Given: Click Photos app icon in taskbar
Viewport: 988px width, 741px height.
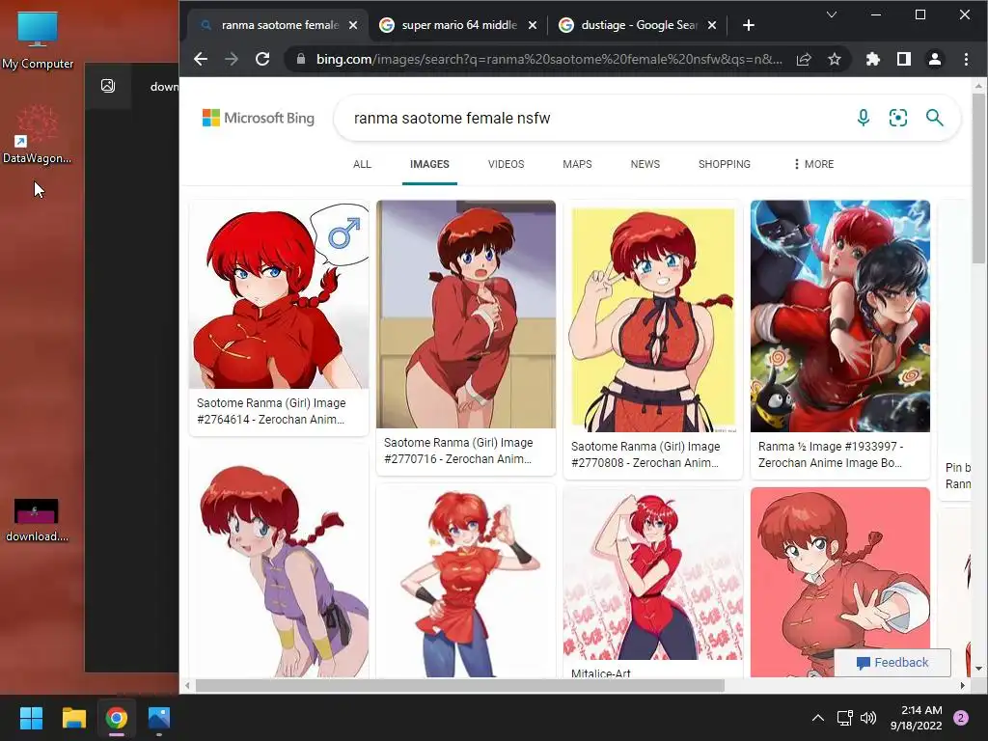Looking at the screenshot, I should [x=159, y=718].
